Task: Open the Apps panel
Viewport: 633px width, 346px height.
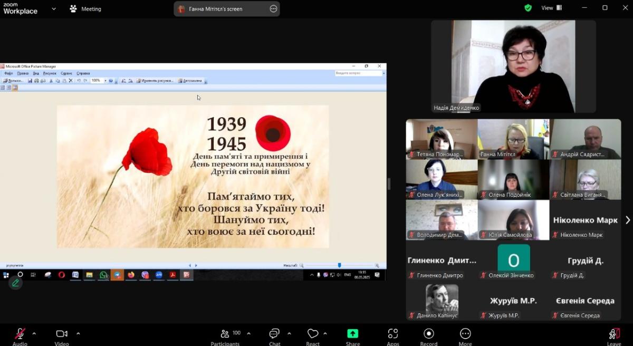Action: click(393, 334)
